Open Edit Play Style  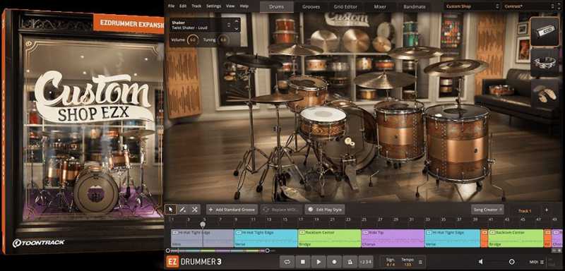[325, 210]
